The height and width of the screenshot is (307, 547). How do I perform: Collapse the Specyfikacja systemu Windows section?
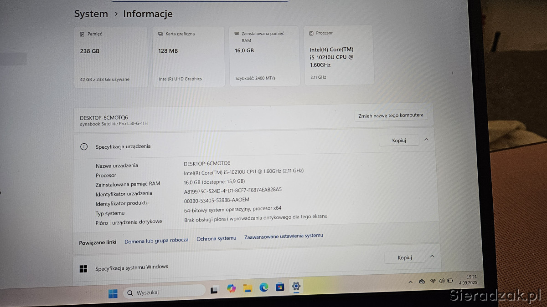coord(432,257)
